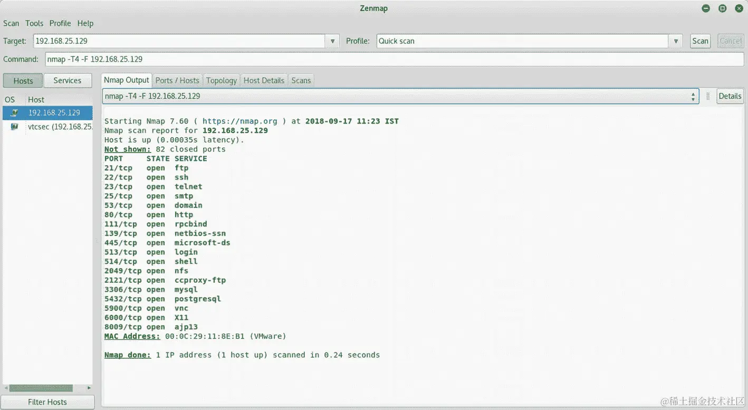This screenshot has height=410, width=748.
Task: Click the '514/tcp open shell' output line
Action: point(151,262)
